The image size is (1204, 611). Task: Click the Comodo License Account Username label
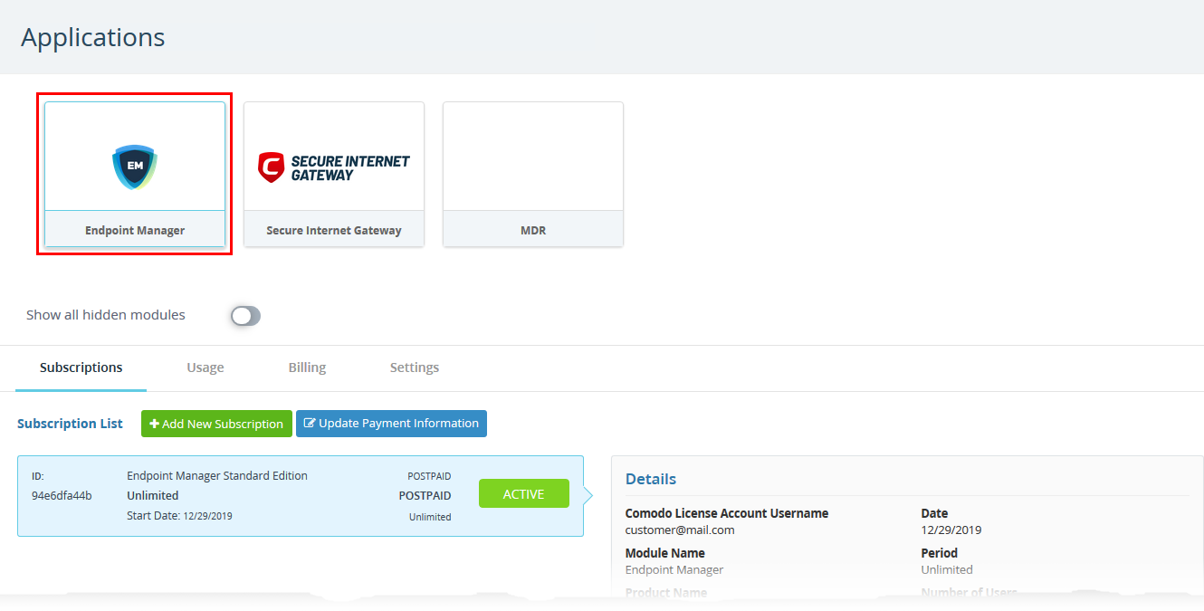tap(727, 513)
